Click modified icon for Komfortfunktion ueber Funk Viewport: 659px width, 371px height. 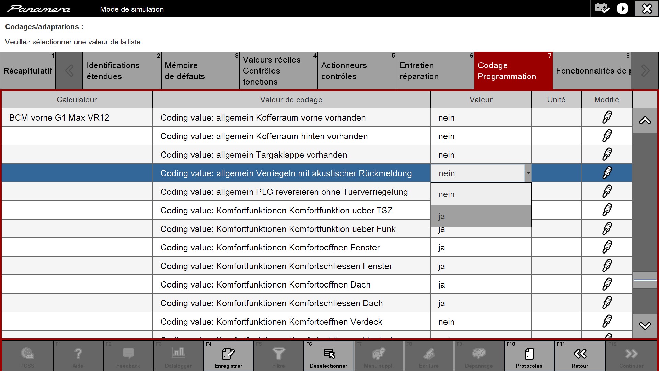pyautogui.click(x=607, y=229)
